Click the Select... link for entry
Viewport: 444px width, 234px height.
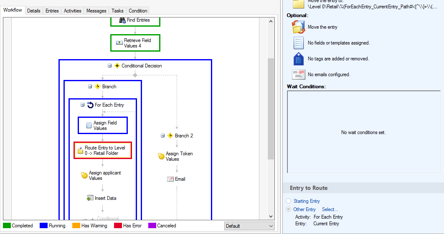[330, 209]
